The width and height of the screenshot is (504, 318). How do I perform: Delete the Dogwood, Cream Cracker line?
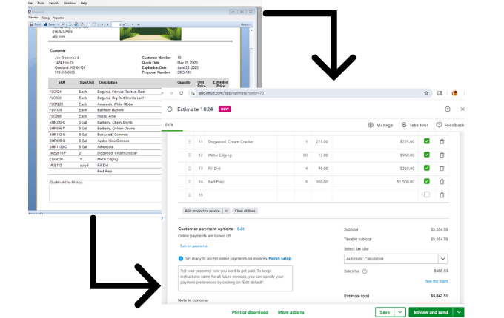442,141
